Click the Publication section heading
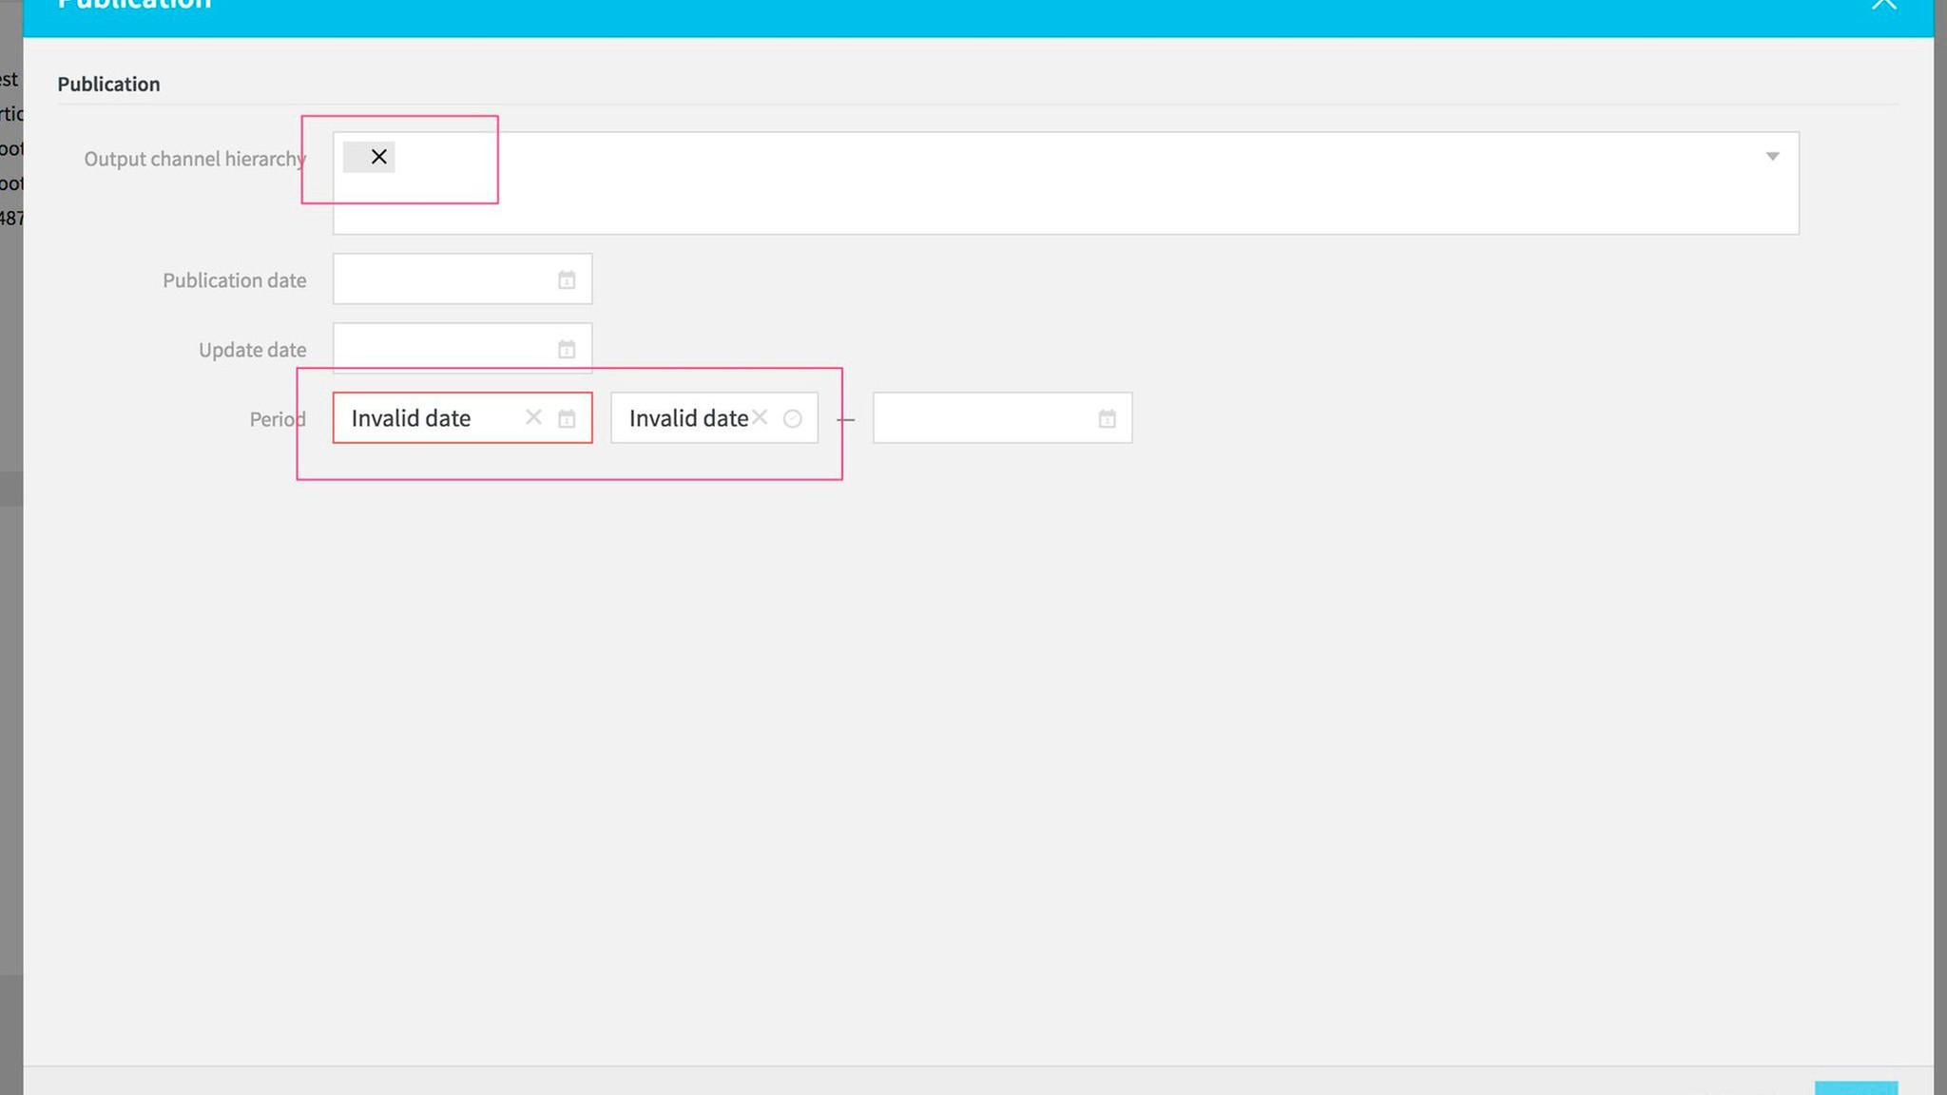Viewport: 1947px width, 1095px height. [108, 85]
